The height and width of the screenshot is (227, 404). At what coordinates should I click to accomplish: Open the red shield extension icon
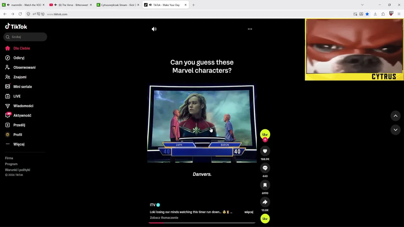tap(391, 14)
